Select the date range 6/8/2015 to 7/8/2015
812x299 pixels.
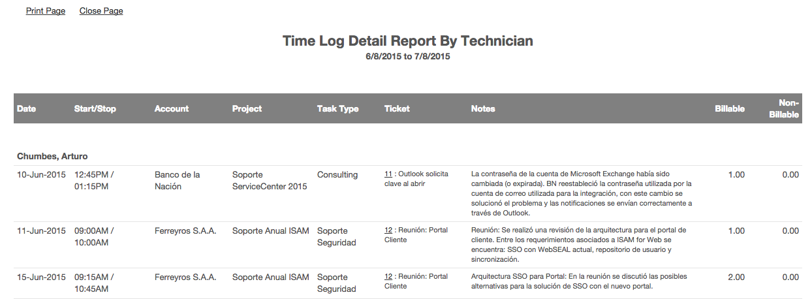[x=408, y=57]
